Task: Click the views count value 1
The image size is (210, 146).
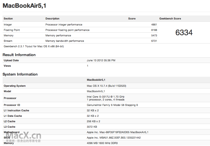Action: coord(87,66)
